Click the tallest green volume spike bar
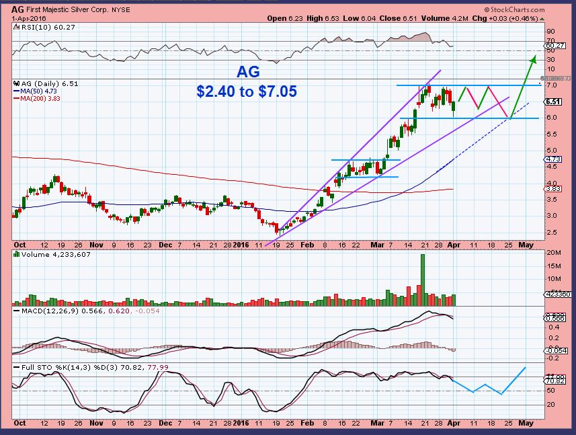Image resolution: width=576 pixels, height=435 pixels. point(423,280)
